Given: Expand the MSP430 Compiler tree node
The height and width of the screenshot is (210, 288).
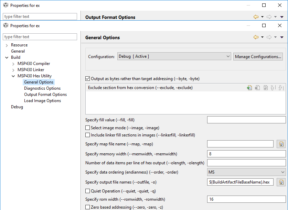Looking at the screenshot, I should tap(13, 64).
